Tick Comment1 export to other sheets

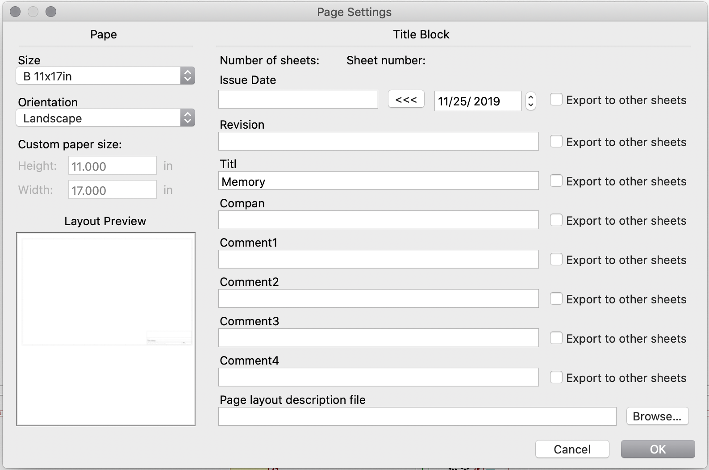(x=556, y=260)
